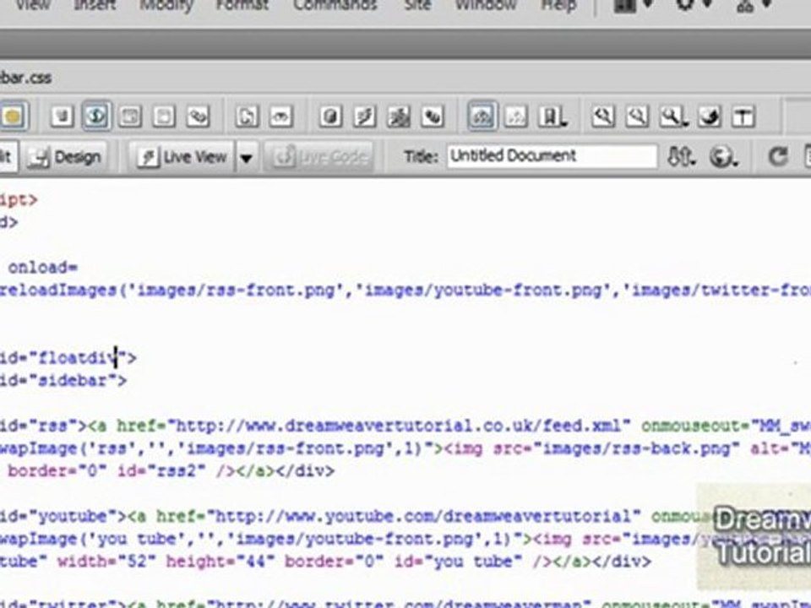
Task: Open the Insert menu
Action: pyautogui.click(x=95, y=5)
